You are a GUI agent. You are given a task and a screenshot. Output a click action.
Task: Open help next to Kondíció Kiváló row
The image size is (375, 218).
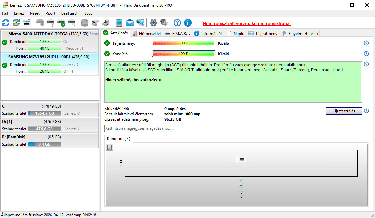click(x=366, y=54)
